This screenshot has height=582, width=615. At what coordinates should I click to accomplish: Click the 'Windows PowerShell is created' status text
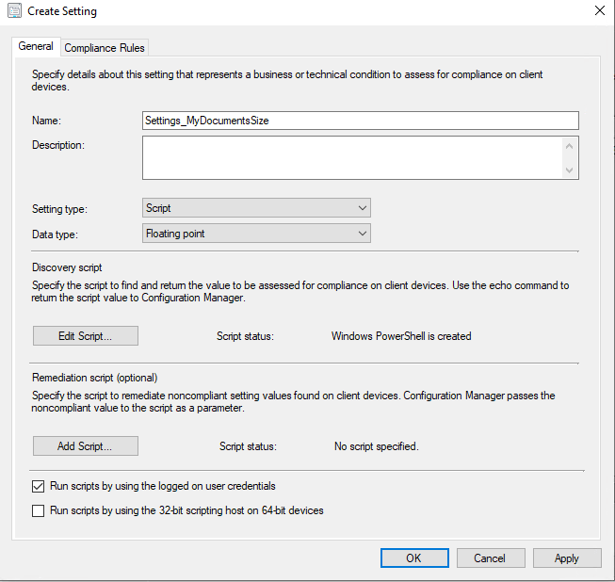coord(401,335)
